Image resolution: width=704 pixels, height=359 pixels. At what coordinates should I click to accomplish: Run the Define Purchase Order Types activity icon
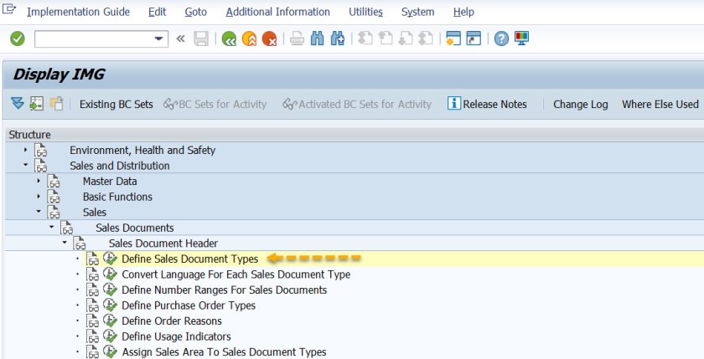click(x=110, y=305)
